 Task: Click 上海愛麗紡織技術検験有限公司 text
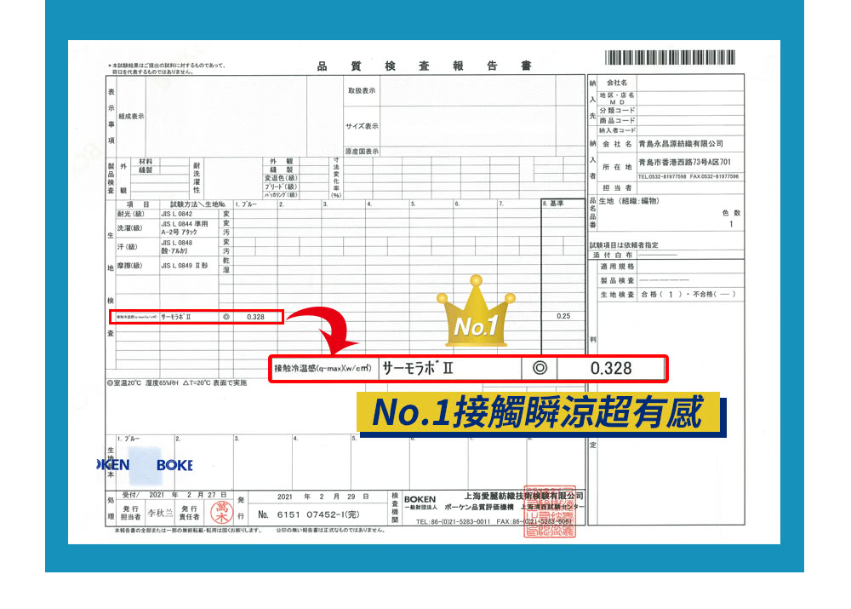click(523, 496)
